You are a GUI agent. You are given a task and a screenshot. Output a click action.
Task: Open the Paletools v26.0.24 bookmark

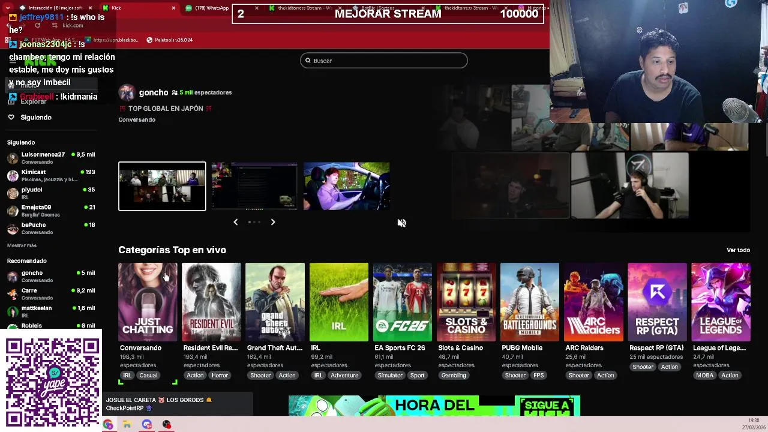pyautogui.click(x=169, y=40)
